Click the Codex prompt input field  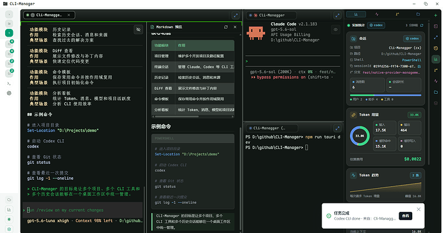[82, 210]
